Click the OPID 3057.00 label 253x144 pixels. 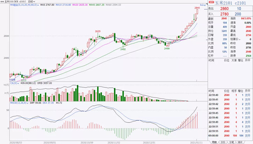(x=44, y=83)
